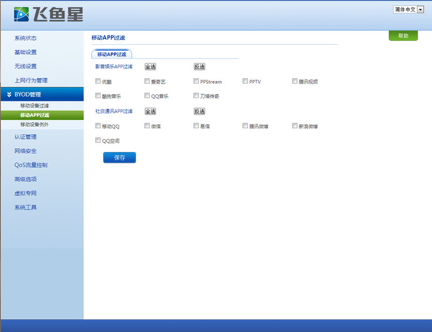Open 虚拟专网 in the sidebar
The image size is (432, 332).
tap(25, 193)
